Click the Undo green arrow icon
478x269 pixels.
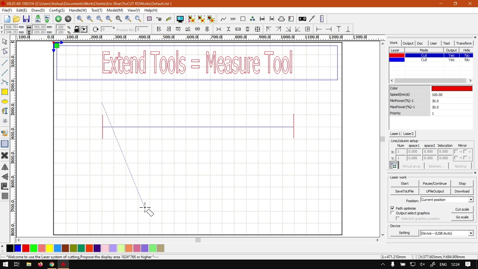(x=58, y=19)
